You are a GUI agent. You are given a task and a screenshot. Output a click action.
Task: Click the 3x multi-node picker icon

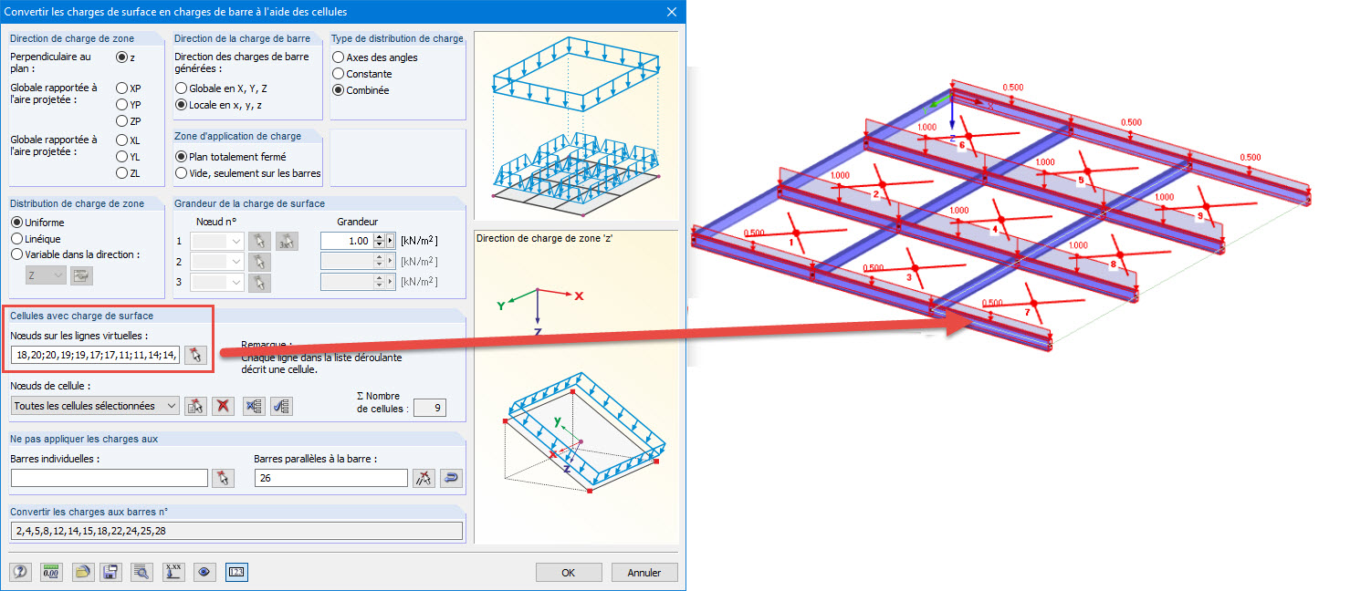[288, 241]
